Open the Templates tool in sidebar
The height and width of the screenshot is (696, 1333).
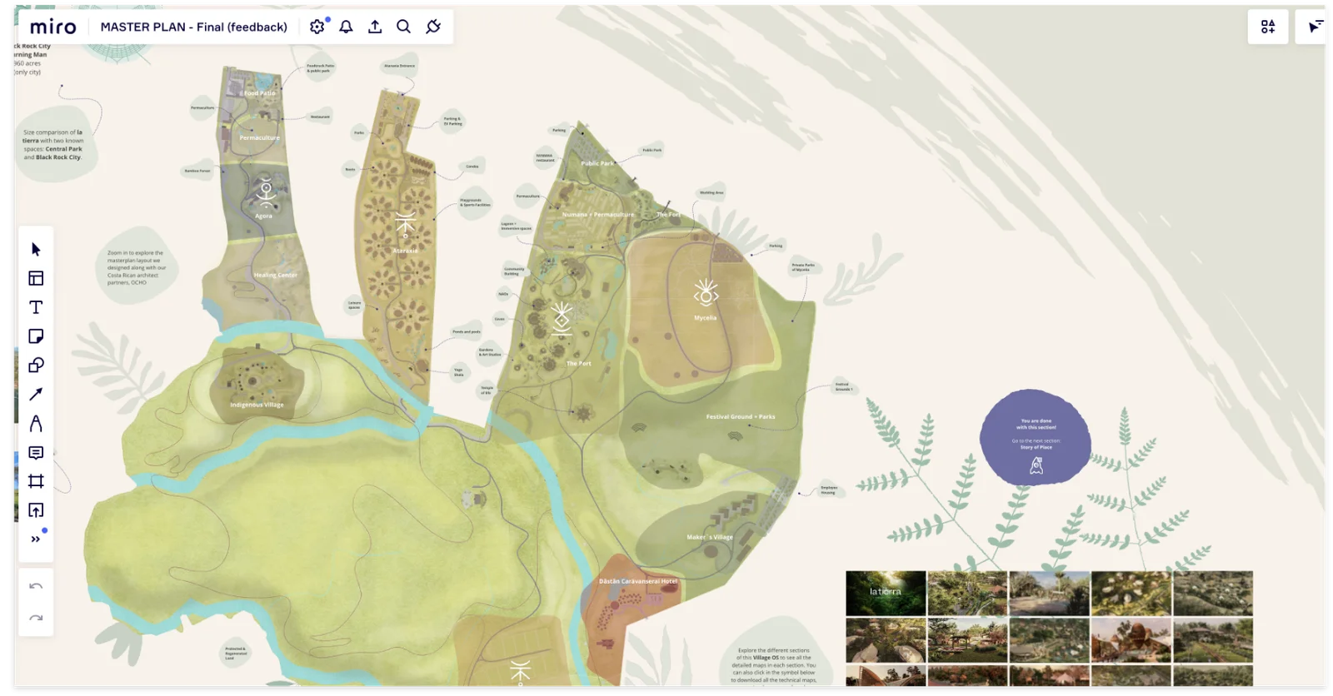coord(36,278)
